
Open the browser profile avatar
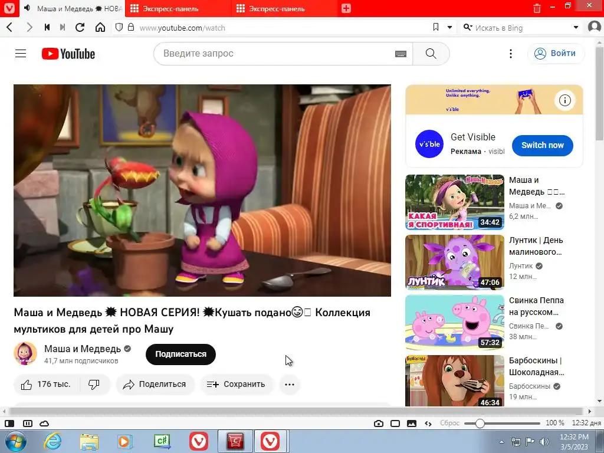click(595, 27)
